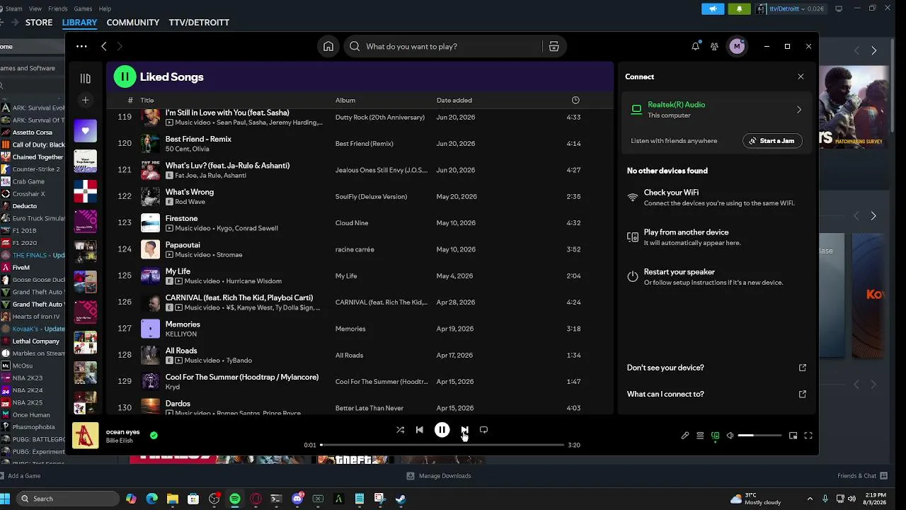
Task: Start a Jam with friends
Action: (x=772, y=141)
